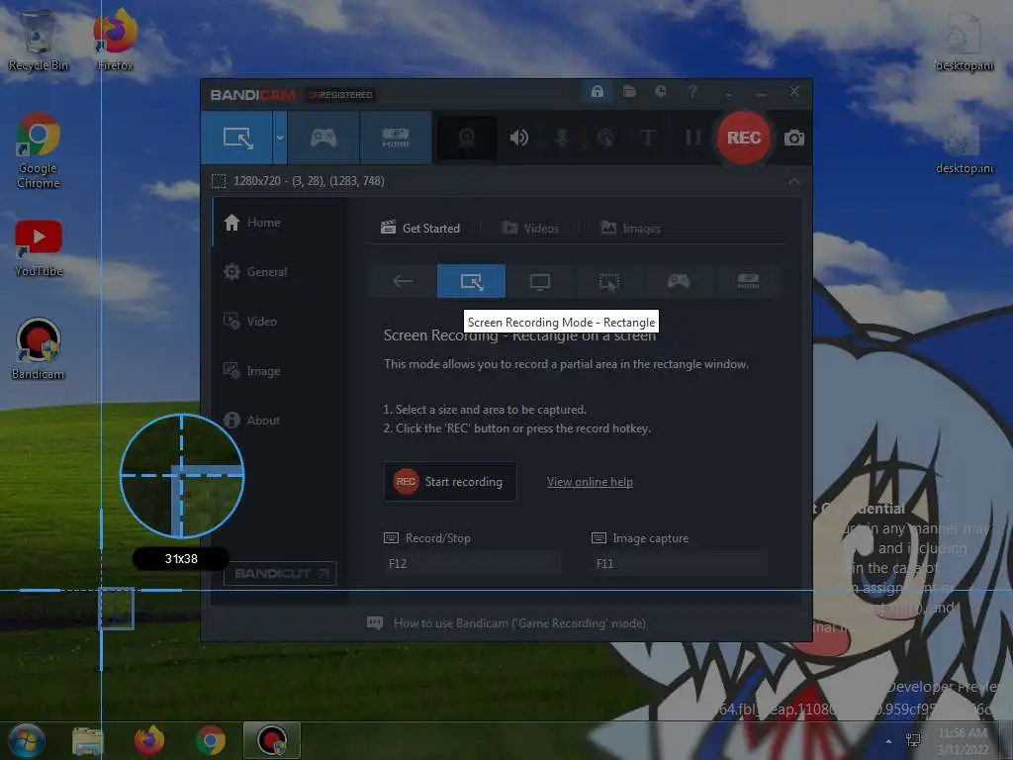The width and height of the screenshot is (1013, 760).
Task: Take a screenshot with camera icon
Action: coord(794,138)
